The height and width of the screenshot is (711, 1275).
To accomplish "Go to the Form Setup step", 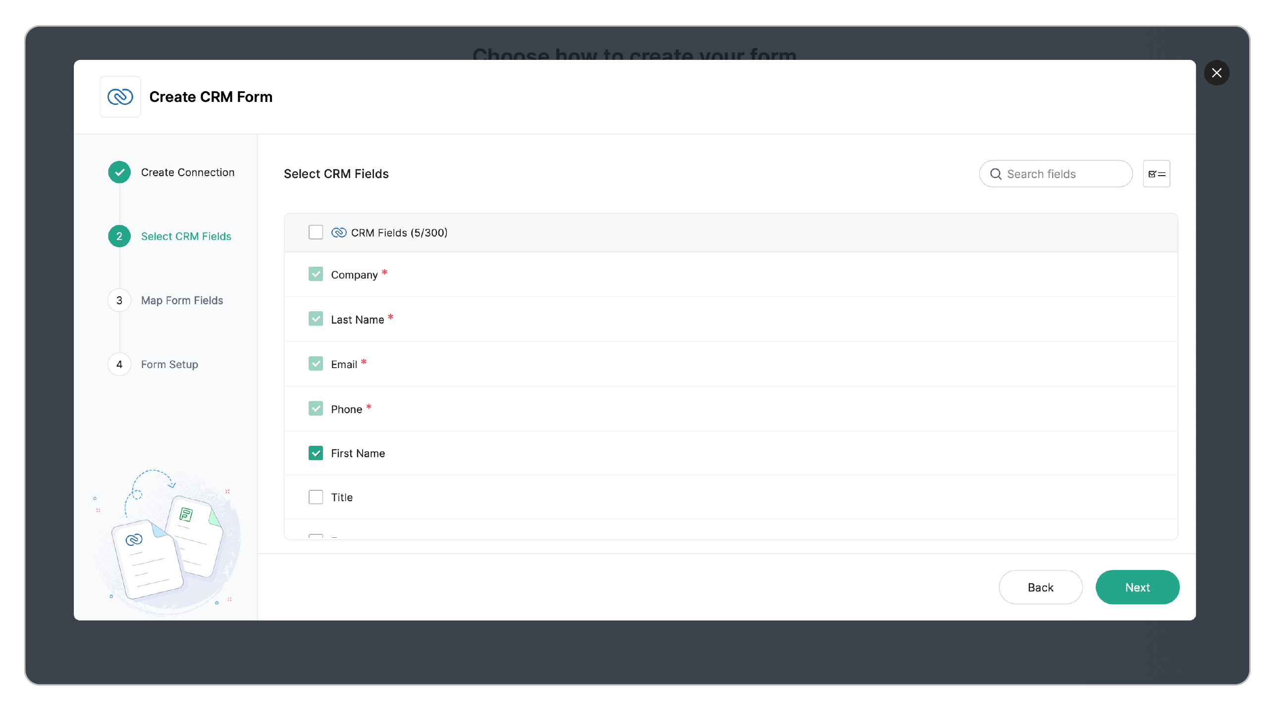I will 168,364.
